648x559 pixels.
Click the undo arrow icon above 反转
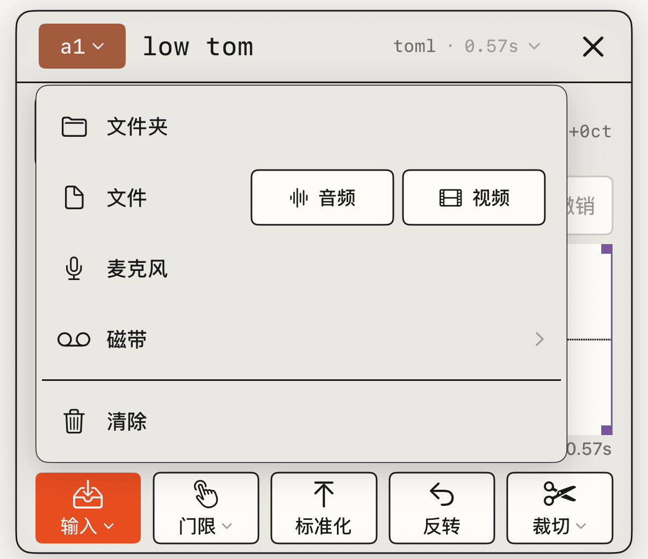442,494
